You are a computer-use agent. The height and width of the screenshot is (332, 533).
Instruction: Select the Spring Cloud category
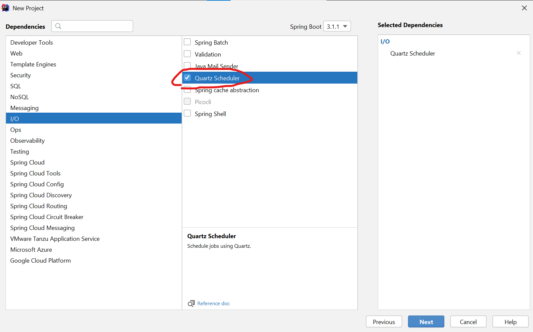point(94,163)
